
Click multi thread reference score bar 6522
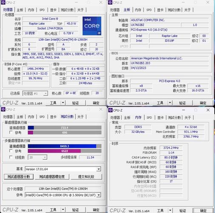[x=65, y=151]
